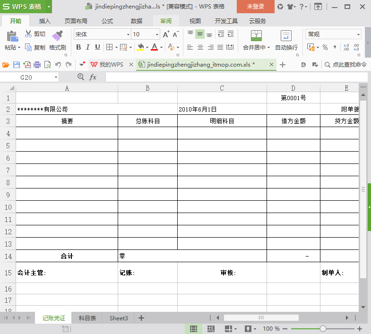Open file with folder icon
Screen dimensions: 371x334
[6, 65]
